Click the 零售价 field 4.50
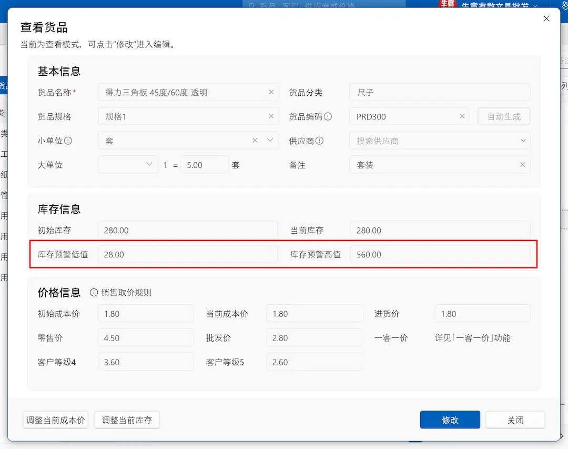 pyautogui.click(x=146, y=338)
